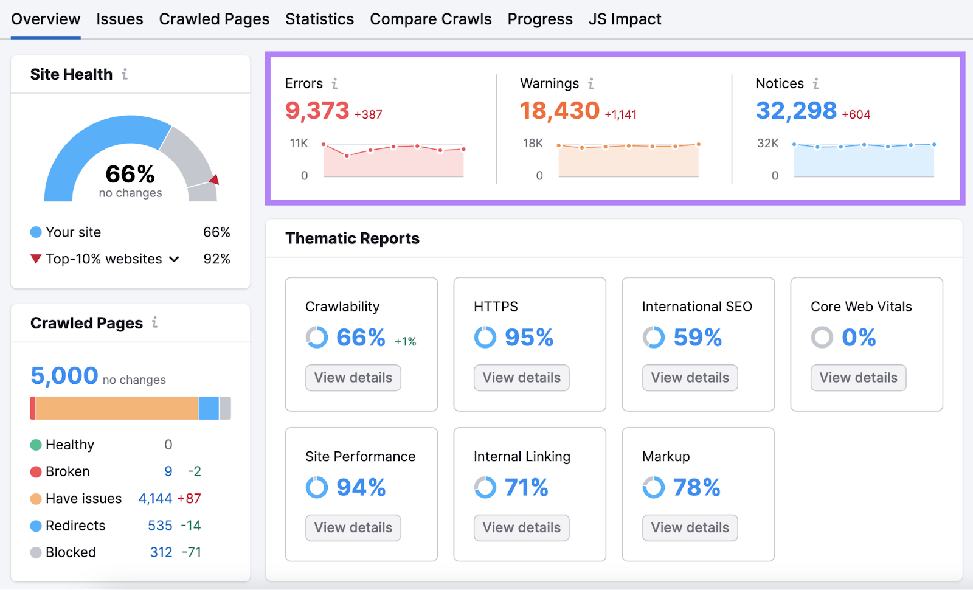Click the orange Have issues legend dot

[36, 499]
